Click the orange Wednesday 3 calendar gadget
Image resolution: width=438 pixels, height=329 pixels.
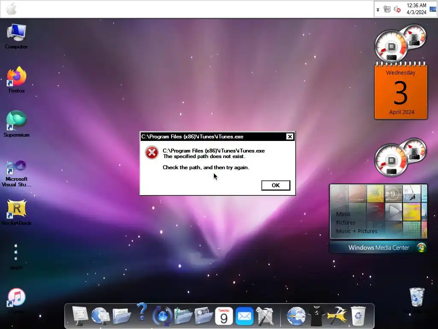coord(401,91)
